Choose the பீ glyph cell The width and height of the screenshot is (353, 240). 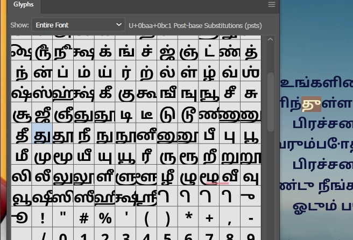[x=209, y=133]
